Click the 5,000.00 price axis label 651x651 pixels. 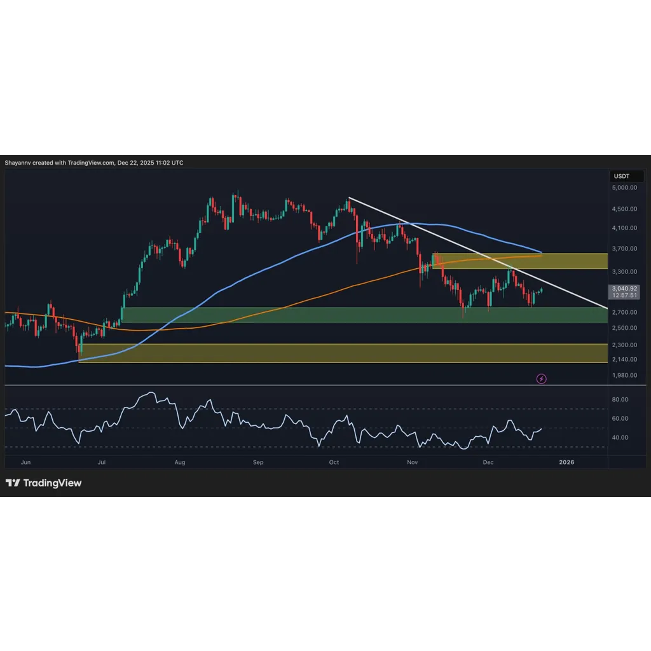[624, 188]
